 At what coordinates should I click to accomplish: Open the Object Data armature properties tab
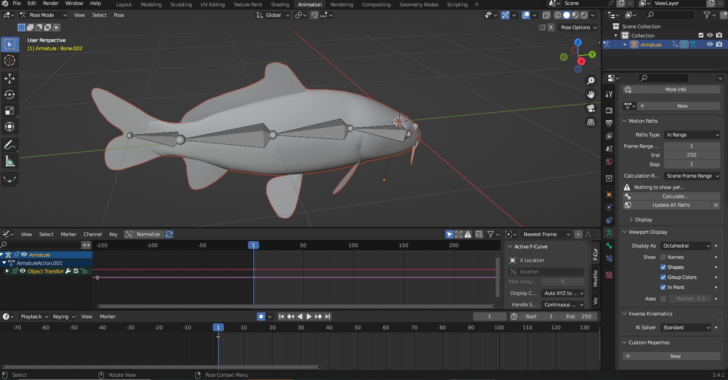click(x=609, y=233)
